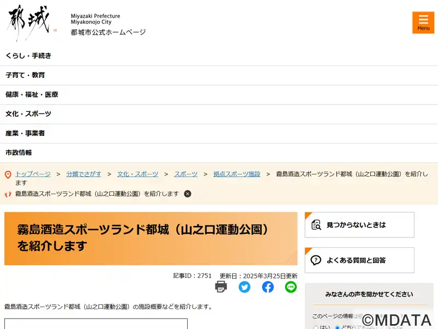This screenshot has width=438, height=329.
Task: Print the page with printer icon
Action: coord(221,287)
